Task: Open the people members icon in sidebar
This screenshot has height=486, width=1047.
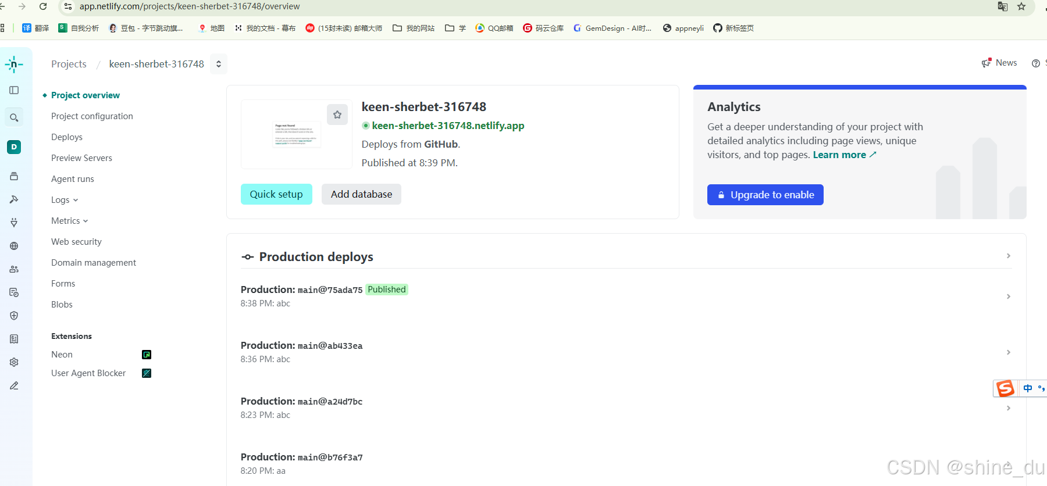Action: [x=14, y=269]
